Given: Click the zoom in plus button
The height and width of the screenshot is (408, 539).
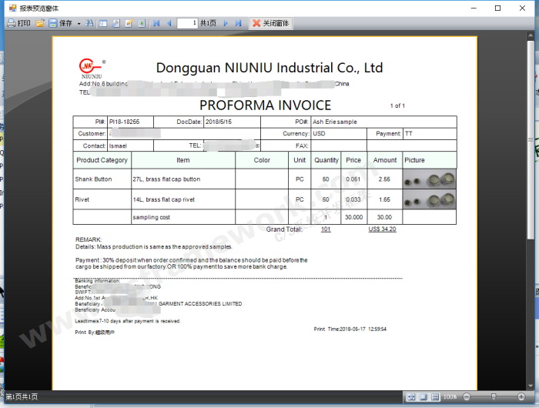Looking at the screenshot, I should pyautogui.click(x=522, y=396).
